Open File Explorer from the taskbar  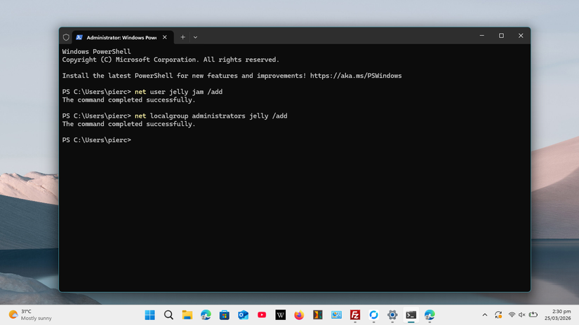(187, 314)
